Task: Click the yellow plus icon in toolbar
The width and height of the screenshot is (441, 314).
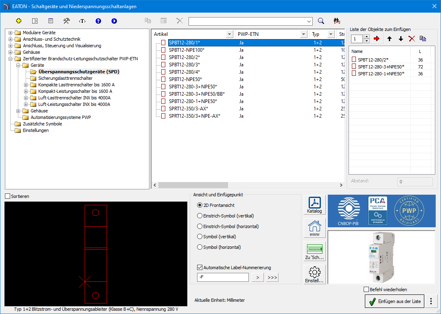Action: pyautogui.click(x=18, y=21)
